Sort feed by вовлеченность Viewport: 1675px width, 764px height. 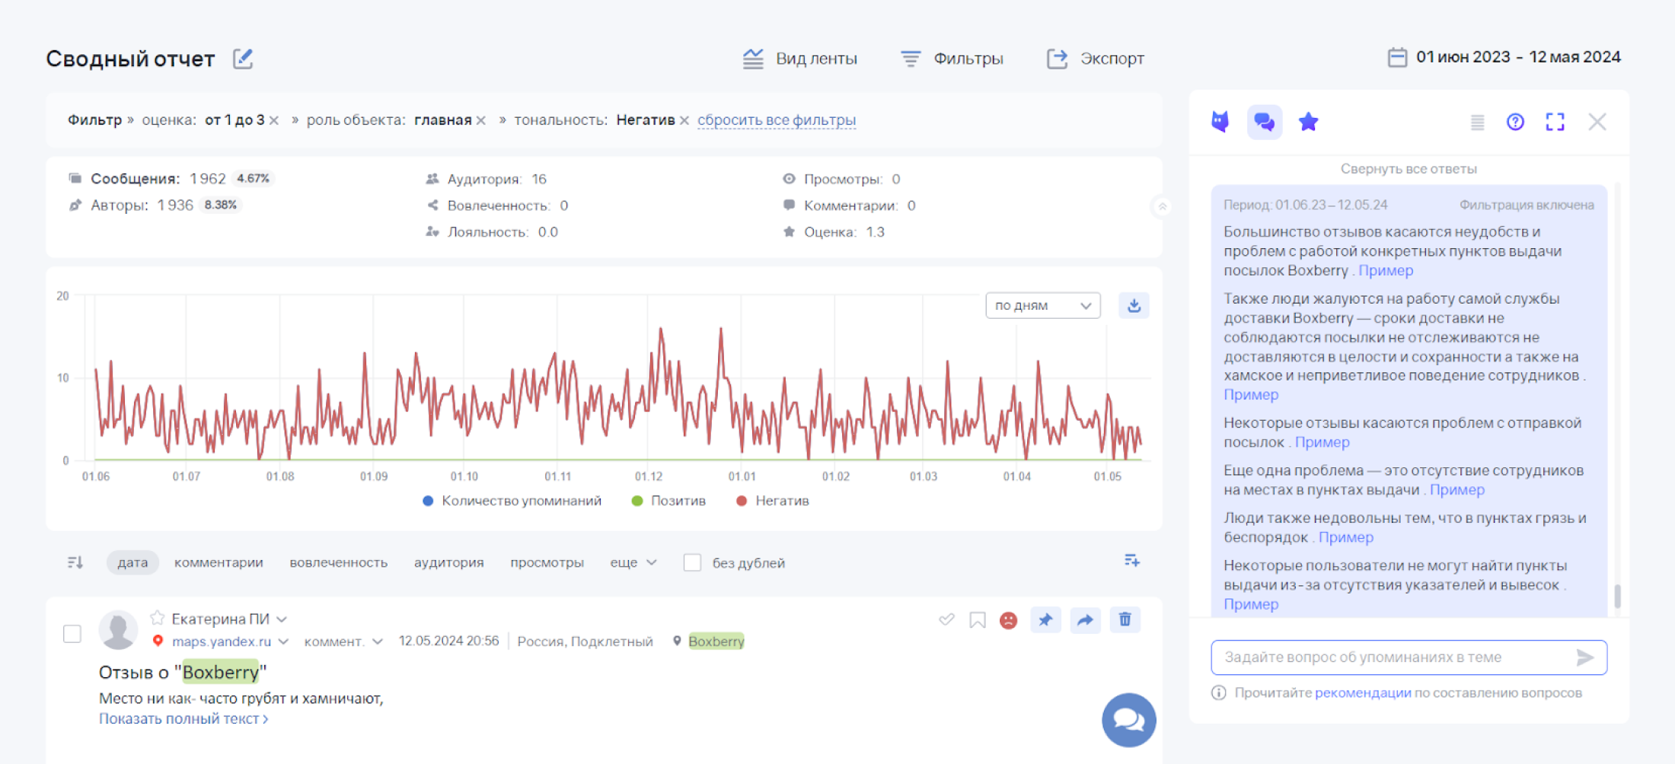click(x=338, y=562)
